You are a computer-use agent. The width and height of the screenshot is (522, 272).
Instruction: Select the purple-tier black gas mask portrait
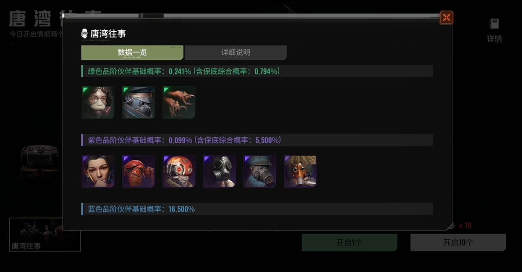pos(219,171)
